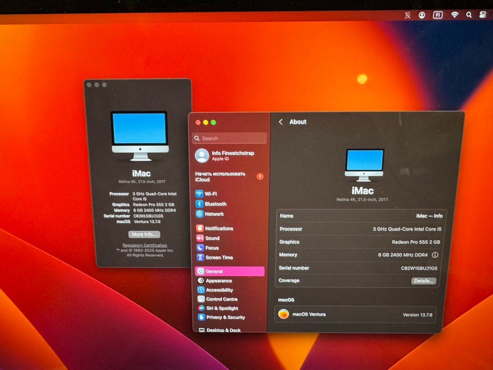Viewport: 493px width, 370px height.
Task: Click Apple ID avatar picture
Action: 202,155
